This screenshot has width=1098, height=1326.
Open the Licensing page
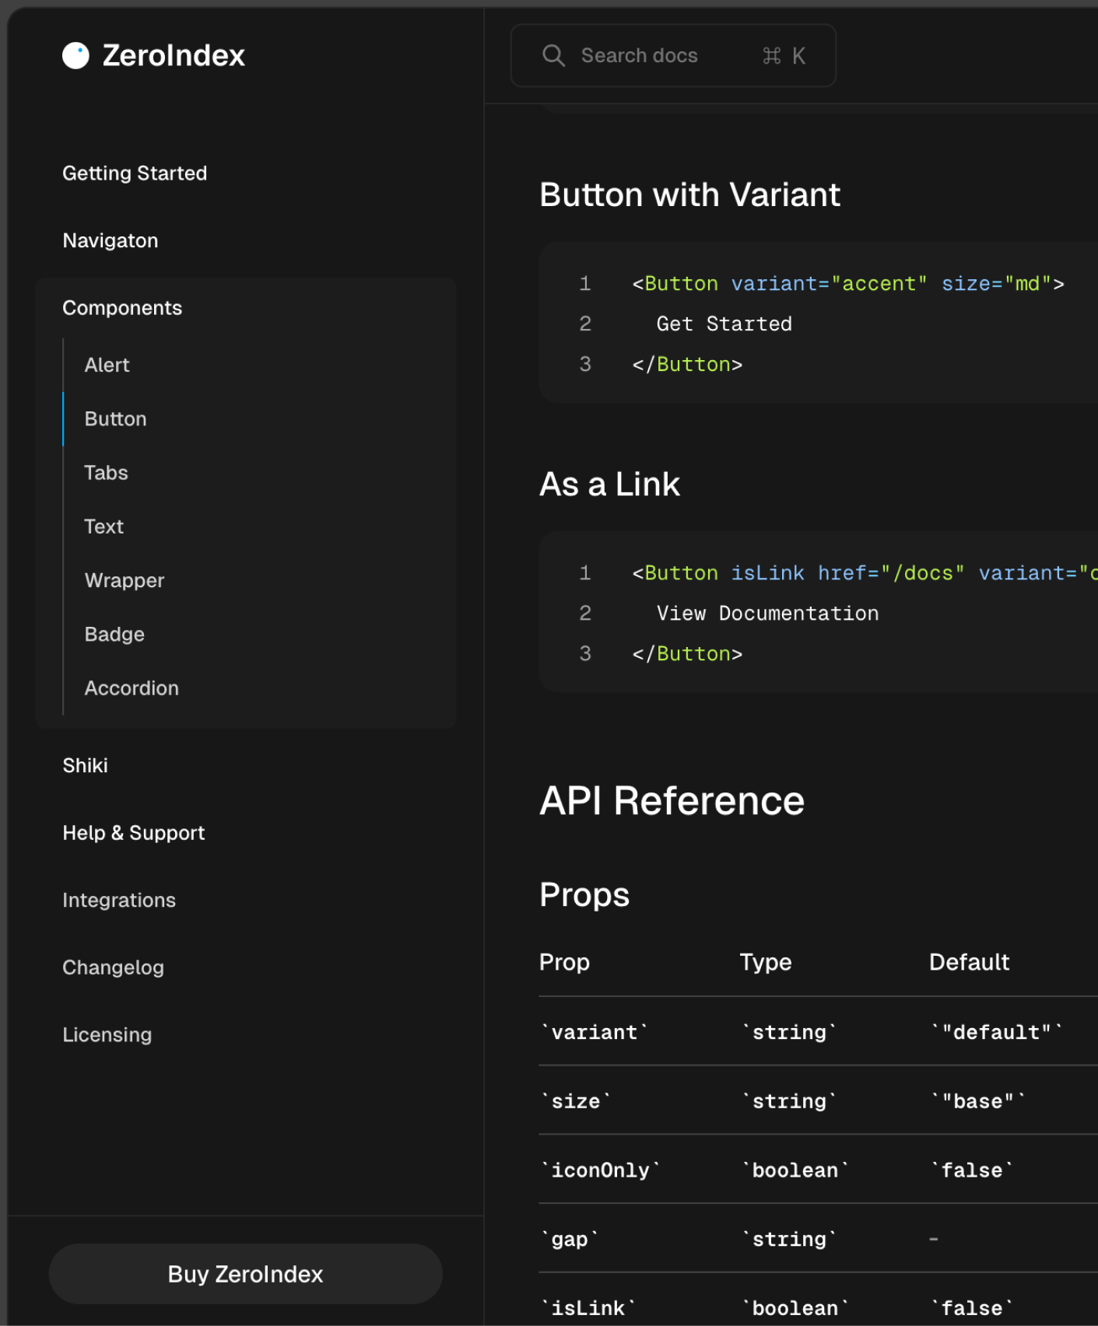point(107,1034)
